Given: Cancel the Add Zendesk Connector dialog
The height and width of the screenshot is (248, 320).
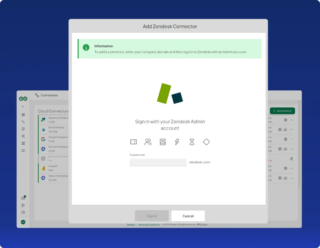Looking at the screenshot, I should click(188, 216).
